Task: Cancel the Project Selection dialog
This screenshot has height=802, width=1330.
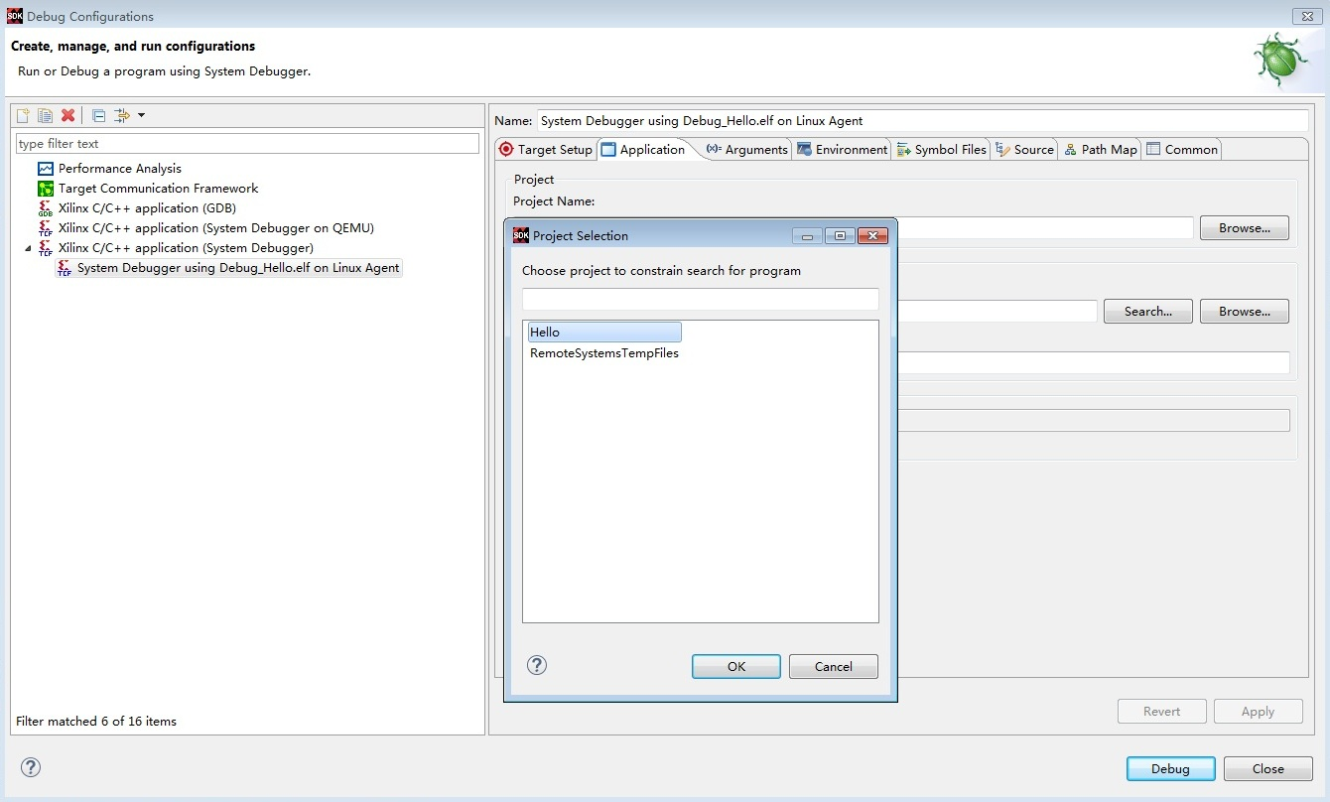Action: 833,666
